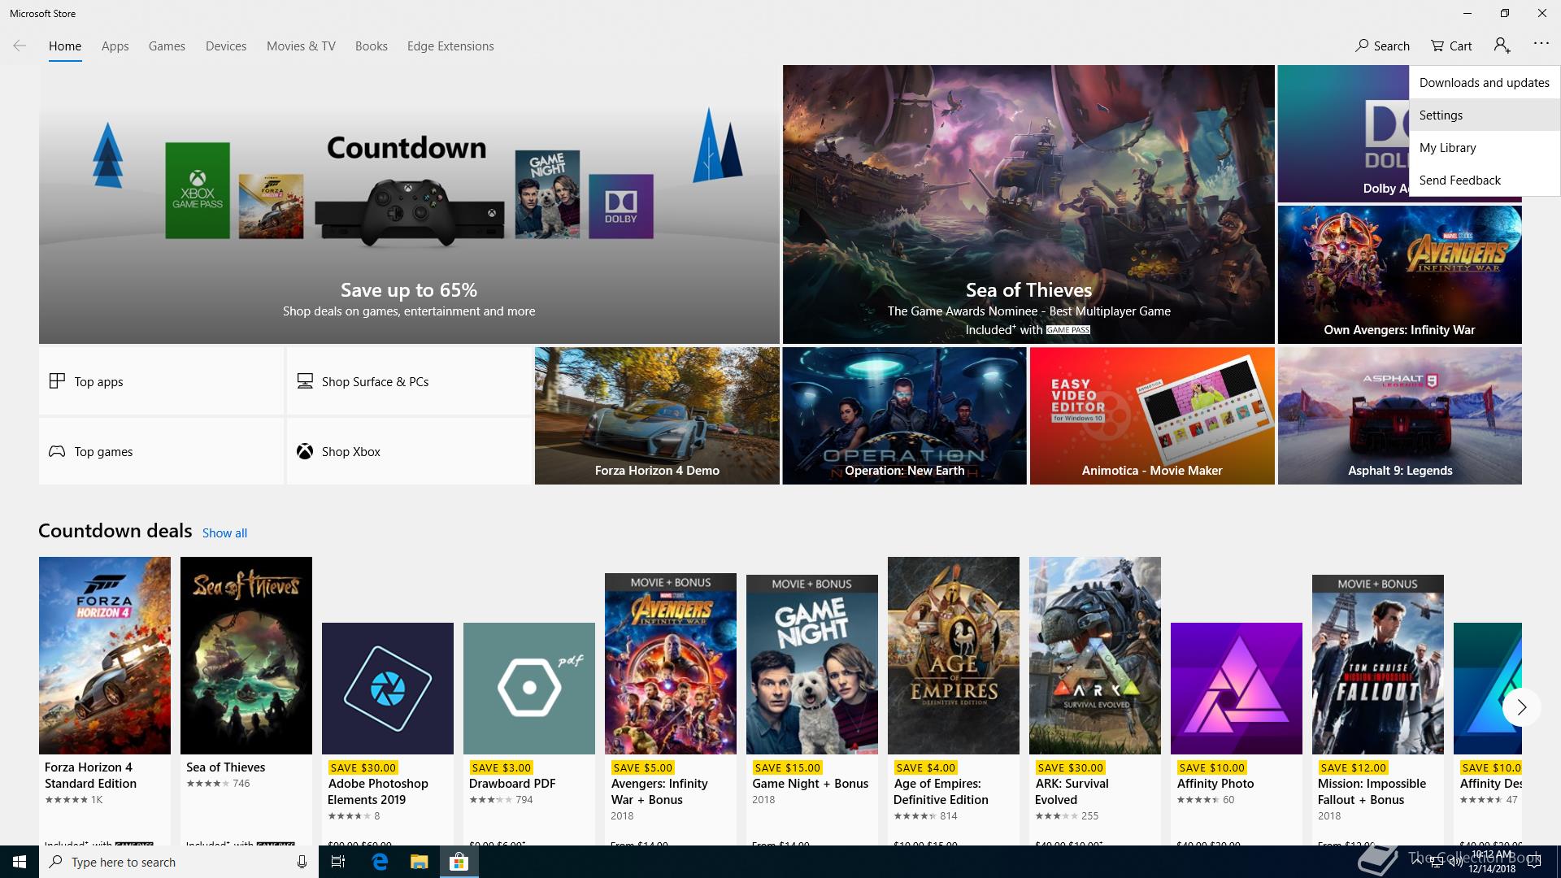Viewport: 1561px width, 878px height.
Task: Open the Own Avengers: Infinity War tile
Action: [1399, 275]
